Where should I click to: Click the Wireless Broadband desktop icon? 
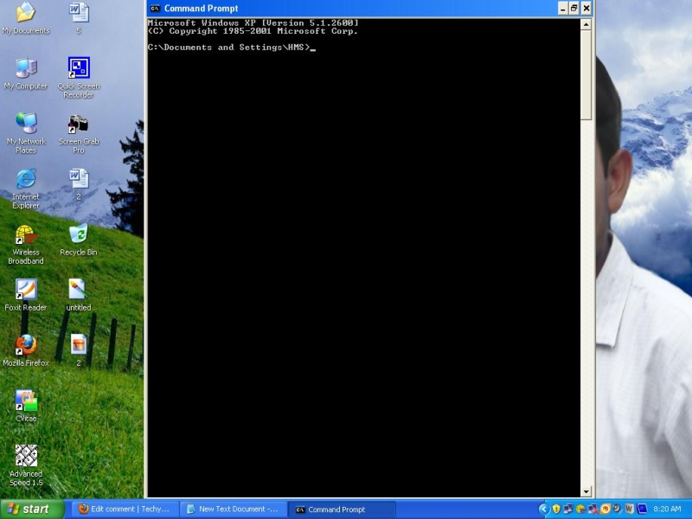(26, 234)
